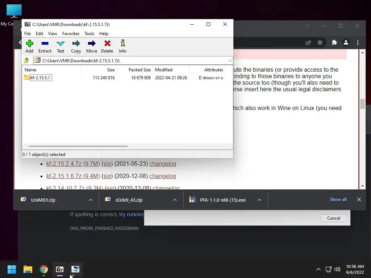Open sig link for kf-2.15.1.6
371x278 pixels.
[107, 176]
